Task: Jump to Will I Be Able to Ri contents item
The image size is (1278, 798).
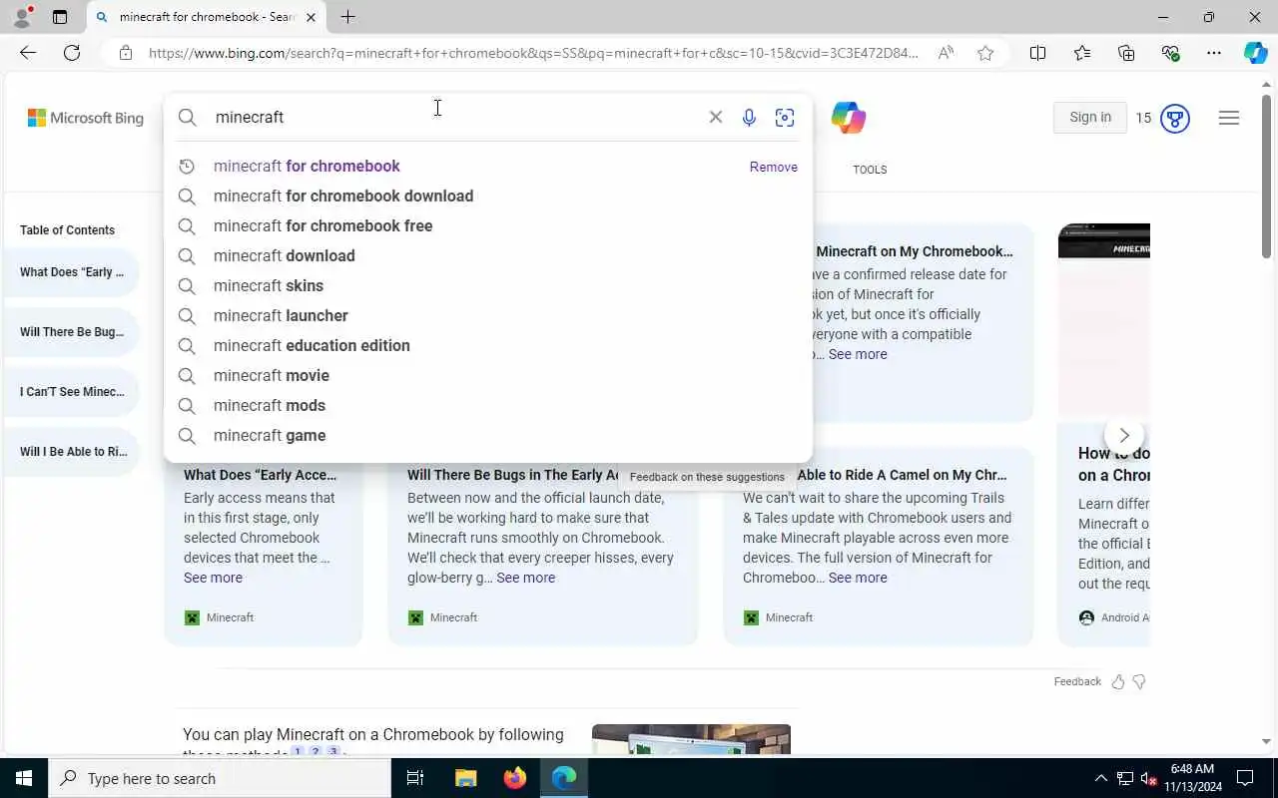Action: tap(72, 452)
